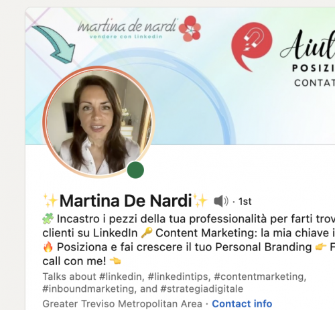This screenshot has width=335, height=310.
Task: Click the 1st connection degree badge
Action: point(245,202)
